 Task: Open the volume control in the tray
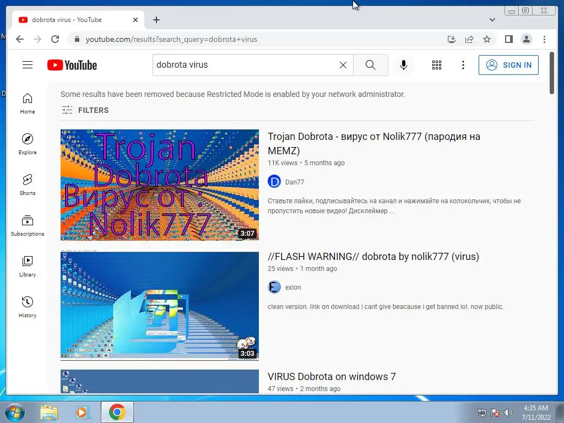[508, 413]
